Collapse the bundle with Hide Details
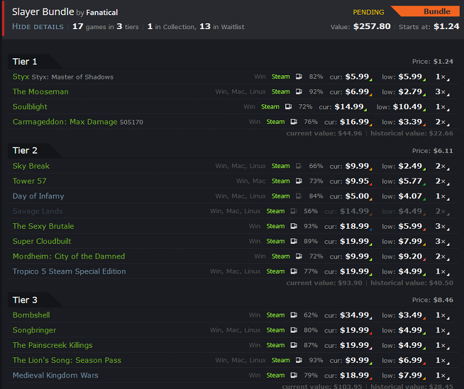This screenshot has width=464, height=389. [38, 27]
